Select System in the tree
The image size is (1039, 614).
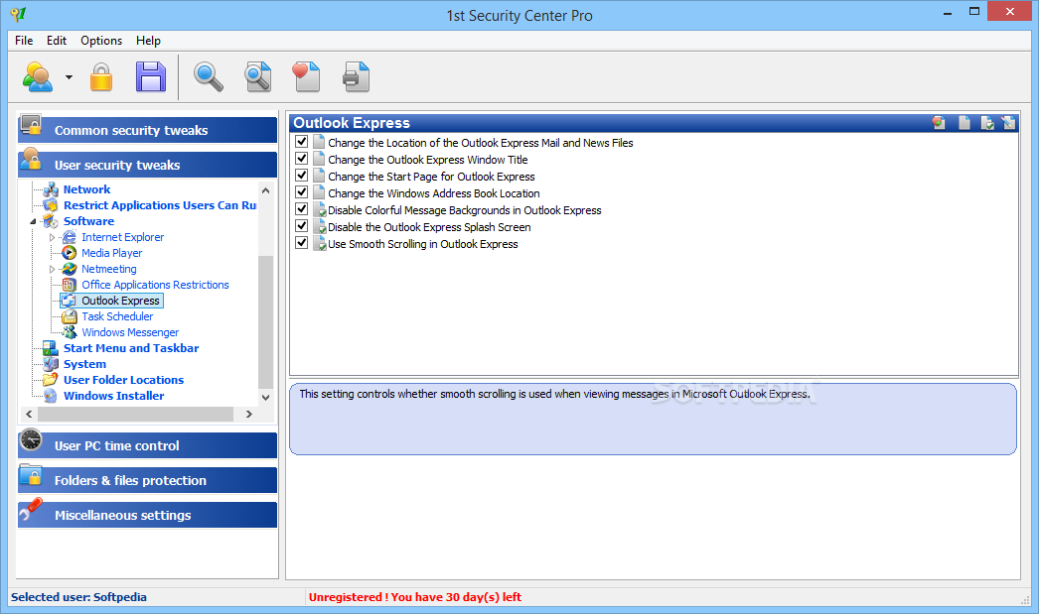[84, 364]
